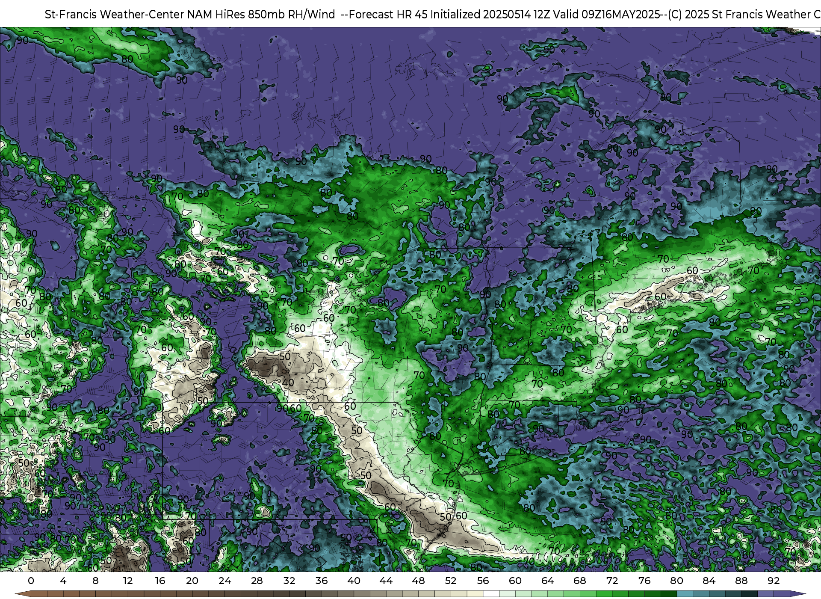Click the 24 label on the color scale

click(224, 581)
